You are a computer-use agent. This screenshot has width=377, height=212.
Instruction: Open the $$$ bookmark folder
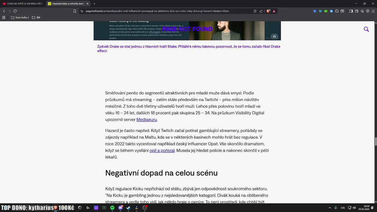pos(36,17)
